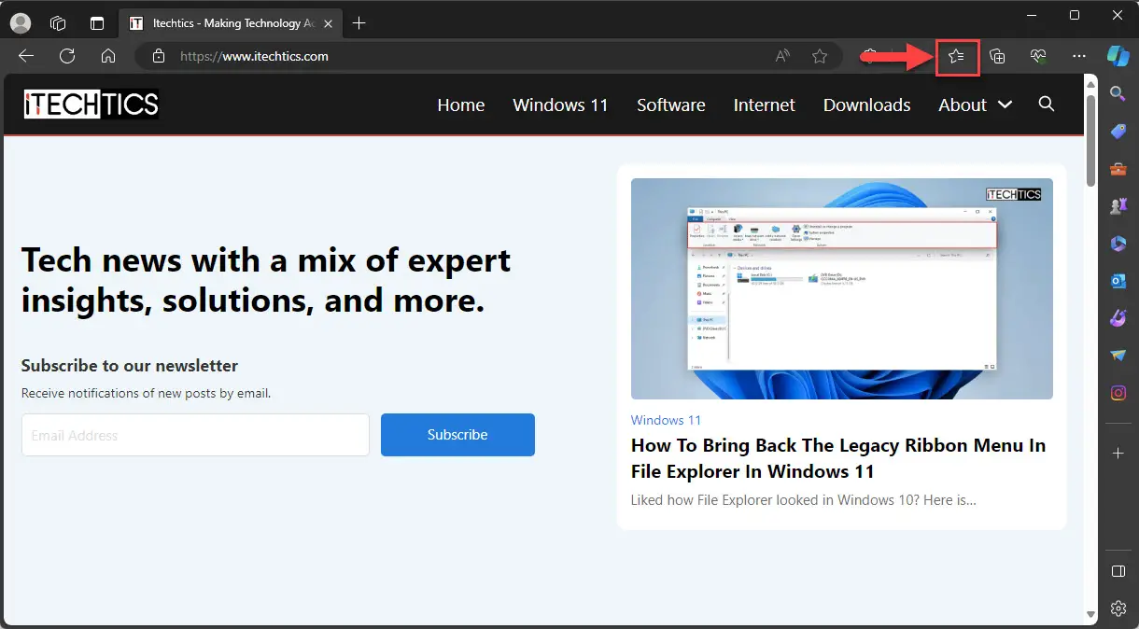Open the Workspaces icon
The image size is (1139, 629).
(58, 23)
